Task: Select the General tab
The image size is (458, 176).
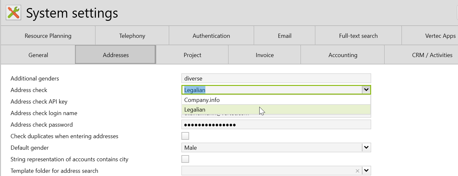Action: (38, 55)
